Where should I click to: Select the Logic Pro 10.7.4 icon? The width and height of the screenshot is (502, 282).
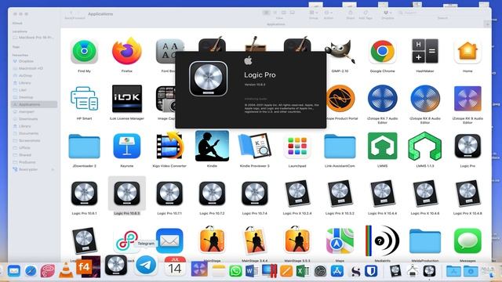coord(254,193)
